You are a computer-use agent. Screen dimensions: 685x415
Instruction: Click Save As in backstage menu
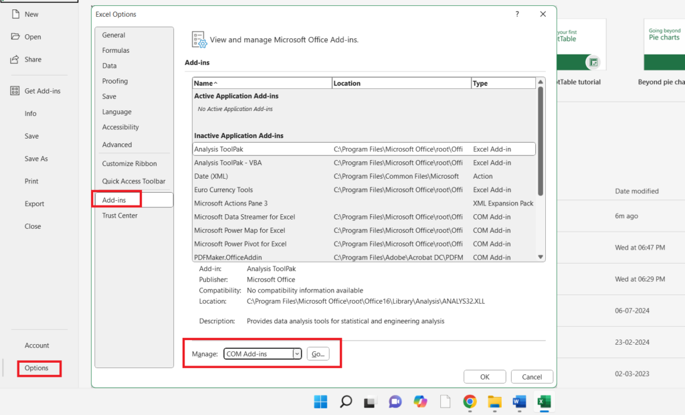[36, 159]
